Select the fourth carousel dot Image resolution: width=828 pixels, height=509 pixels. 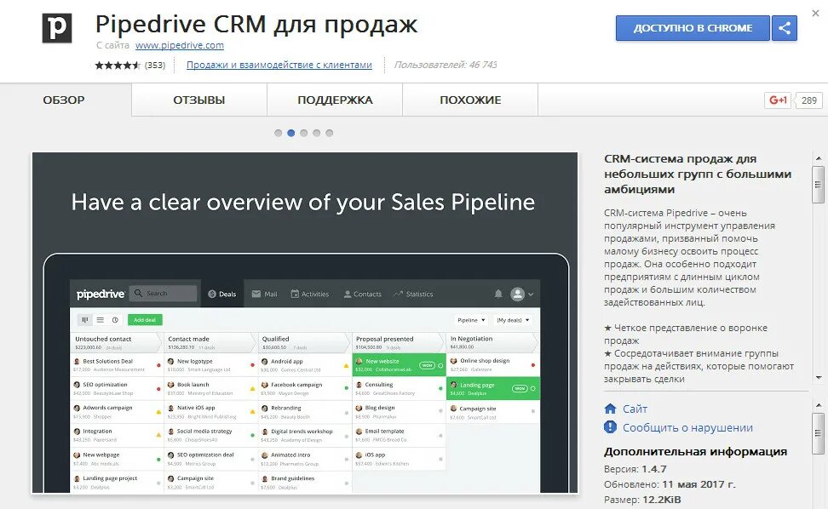tap(316, 133)
